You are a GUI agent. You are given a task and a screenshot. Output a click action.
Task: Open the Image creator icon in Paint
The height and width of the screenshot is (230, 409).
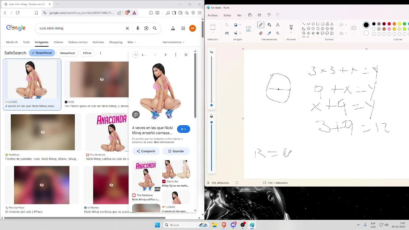(x=249, y=29)
